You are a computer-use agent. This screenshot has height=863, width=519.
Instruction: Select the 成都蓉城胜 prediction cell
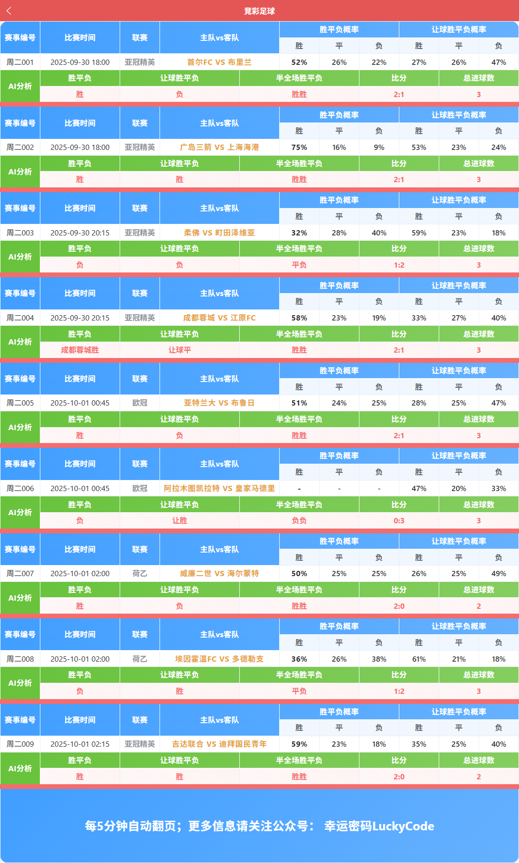(80, 350)
